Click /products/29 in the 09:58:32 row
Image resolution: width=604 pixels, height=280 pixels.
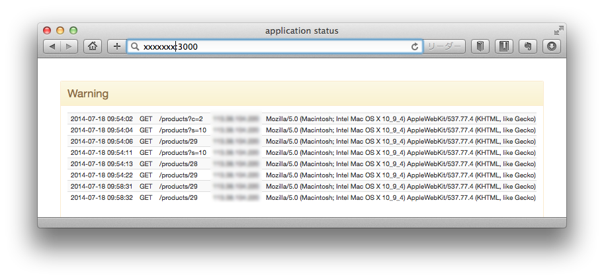[x=179, y=197]
